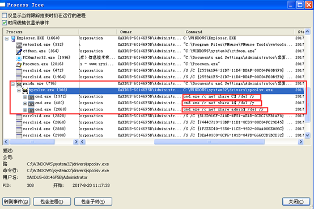Close the Process Tree window
This screenshot has height=209, width=314.
pyautogui.click(x=309, y=5)
